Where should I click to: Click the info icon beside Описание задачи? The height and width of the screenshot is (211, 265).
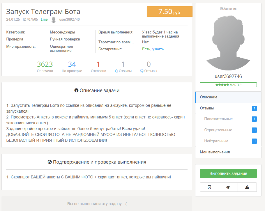76,91
